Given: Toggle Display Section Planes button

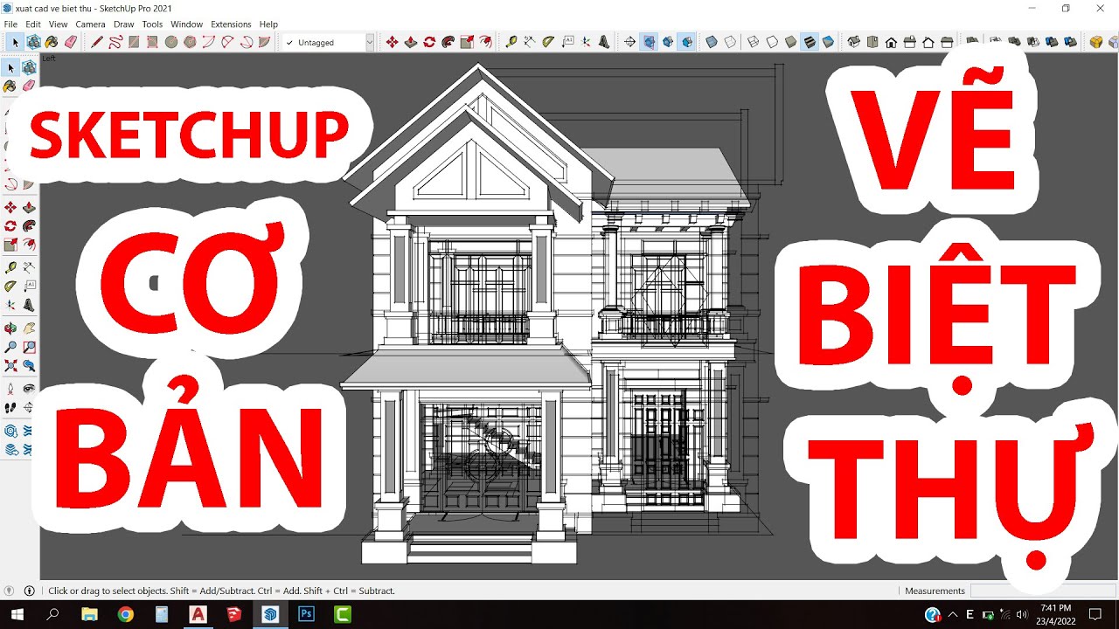Looking at the screenshot, I should pyautogui.click(x=649, y=42).
